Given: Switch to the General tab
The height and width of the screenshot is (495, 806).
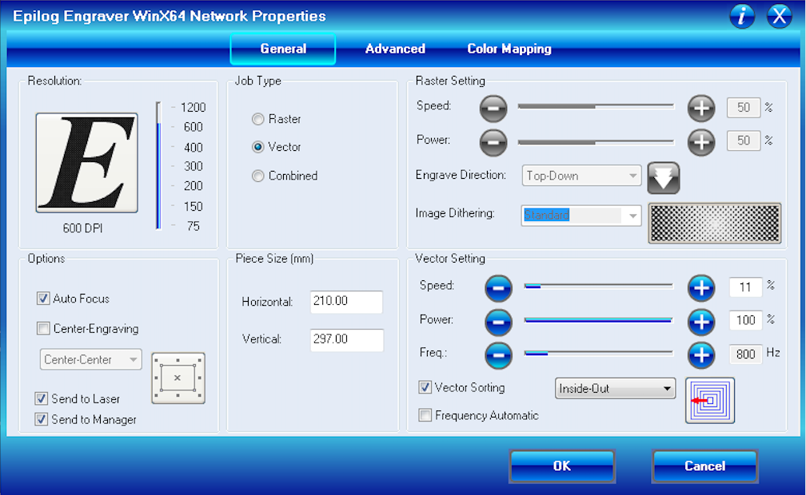Looking at the screenshot, I should pyautogui.click(x=283, y=49).
